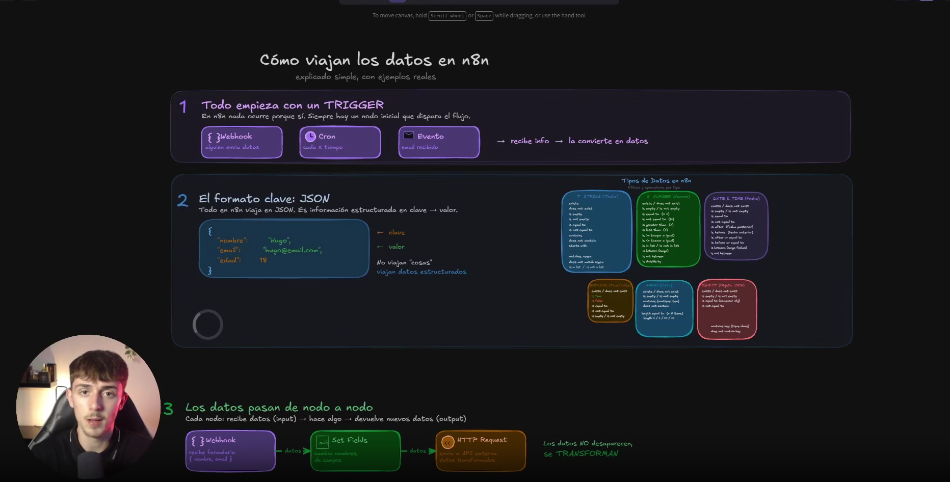The width and height of the screenshot is (950, 482).
Task: Click the 'Scroll wheel' key hint at top
Action: pos(447,16)
